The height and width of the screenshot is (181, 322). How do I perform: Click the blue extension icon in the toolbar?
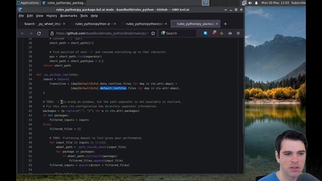point(205,33)
